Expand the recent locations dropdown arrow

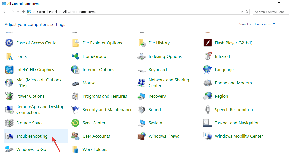[x=18, y=12]
